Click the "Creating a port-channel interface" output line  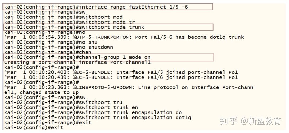tap(77, 62)
